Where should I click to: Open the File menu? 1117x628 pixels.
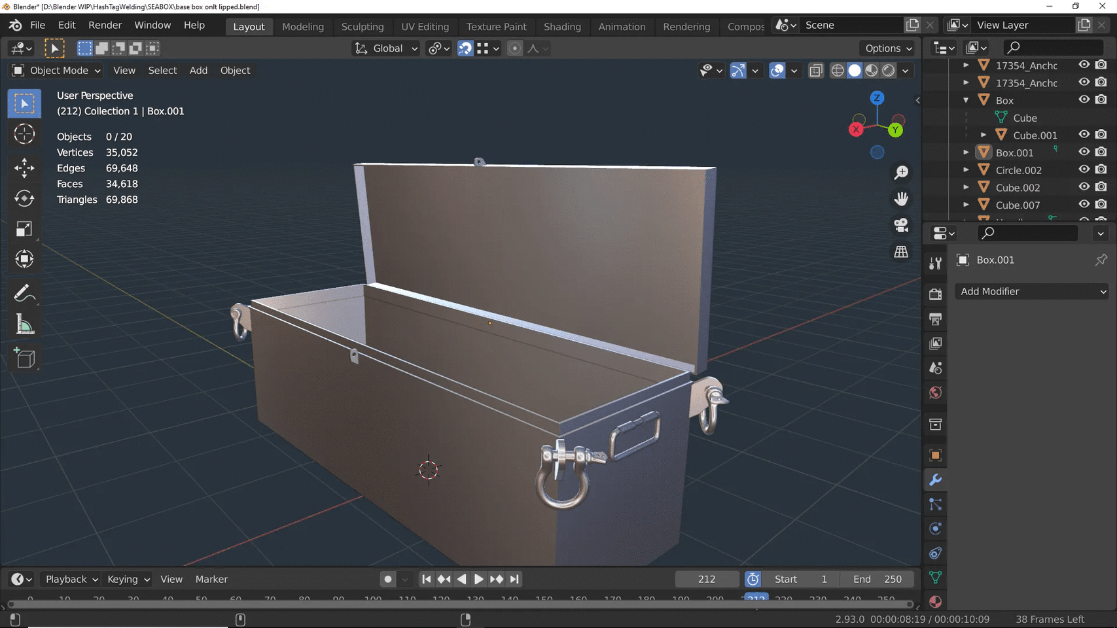38,25
